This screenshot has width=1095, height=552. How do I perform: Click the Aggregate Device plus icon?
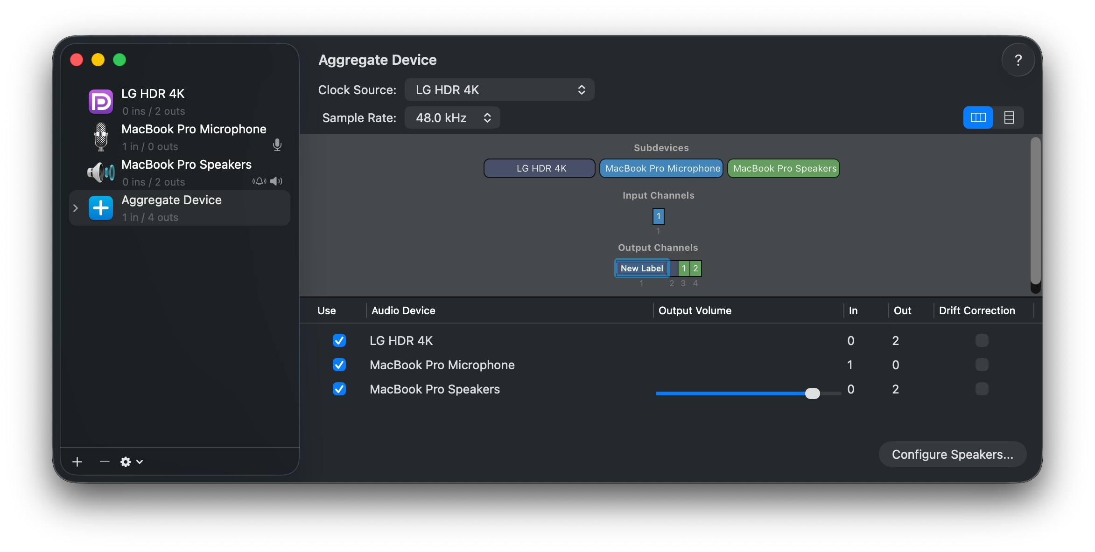pos(101,208)
